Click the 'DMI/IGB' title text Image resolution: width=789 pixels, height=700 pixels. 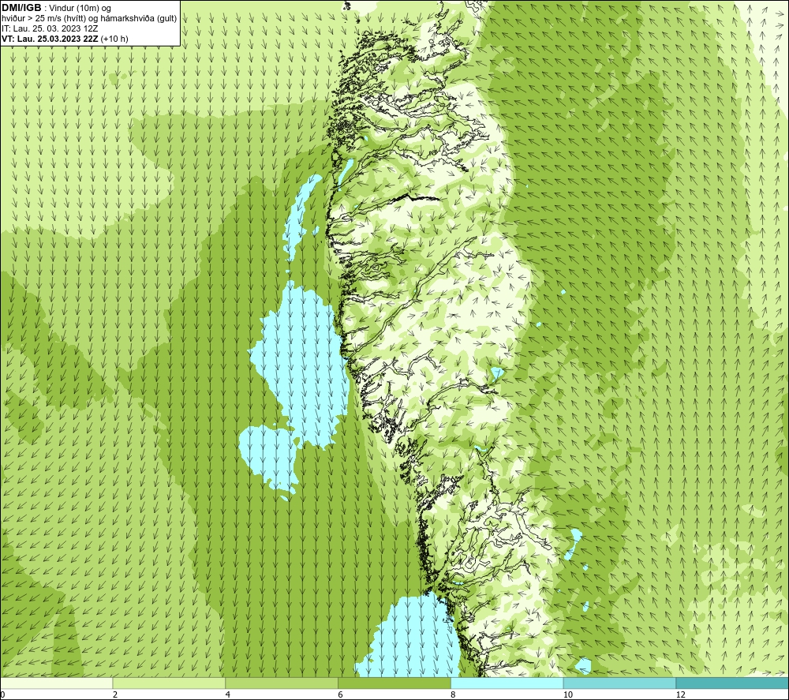click(x=21, y=8)
